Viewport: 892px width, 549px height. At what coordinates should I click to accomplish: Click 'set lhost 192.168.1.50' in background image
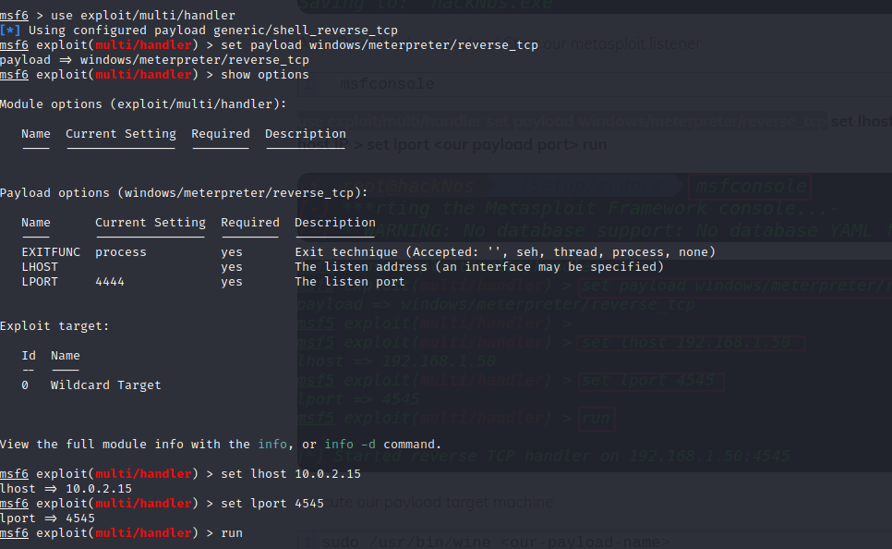coord(686,342)
